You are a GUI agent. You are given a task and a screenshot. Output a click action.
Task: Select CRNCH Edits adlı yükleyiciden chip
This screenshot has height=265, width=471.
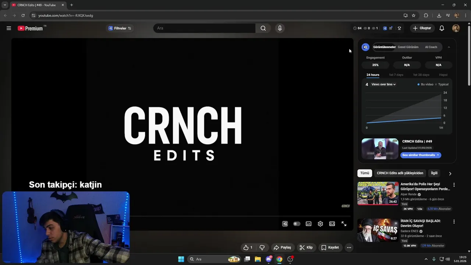click(400, 173)
